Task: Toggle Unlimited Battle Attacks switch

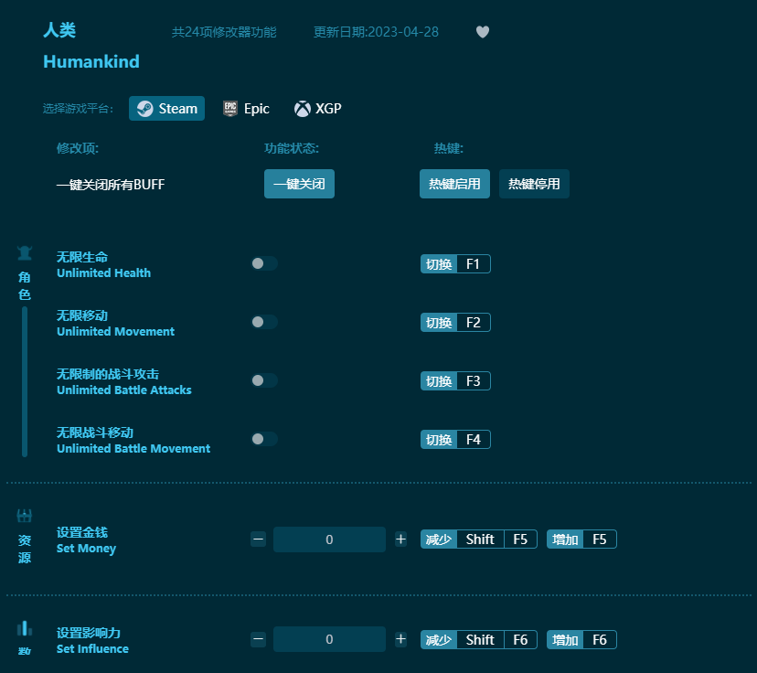Action: click(264, 379)
